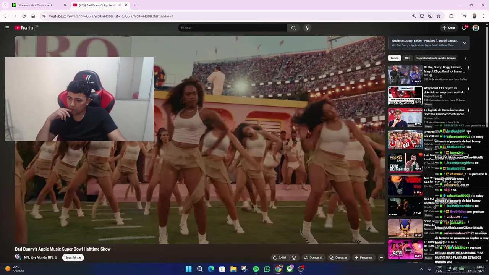Play Cris MJ Botellita video thumbnail
Viewport: 489px width, 275px height.
coord(405,207)
